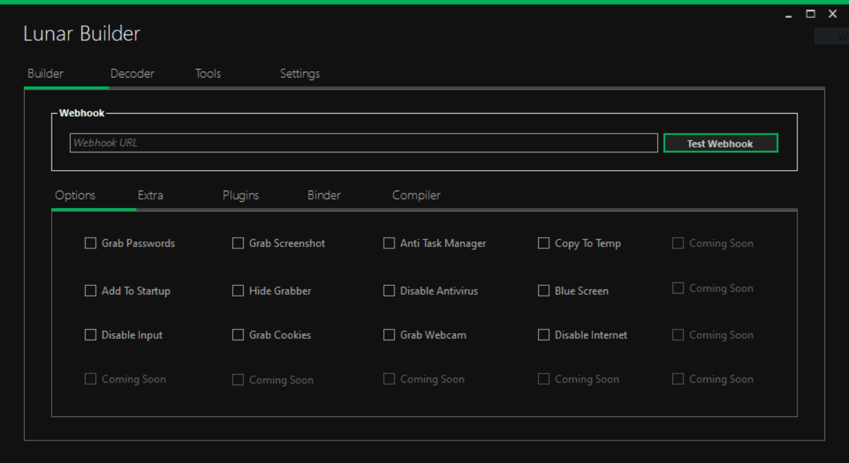Minimize the Lunar Builder window
This screenshot has height=463, width=849.
click(789, 15)
